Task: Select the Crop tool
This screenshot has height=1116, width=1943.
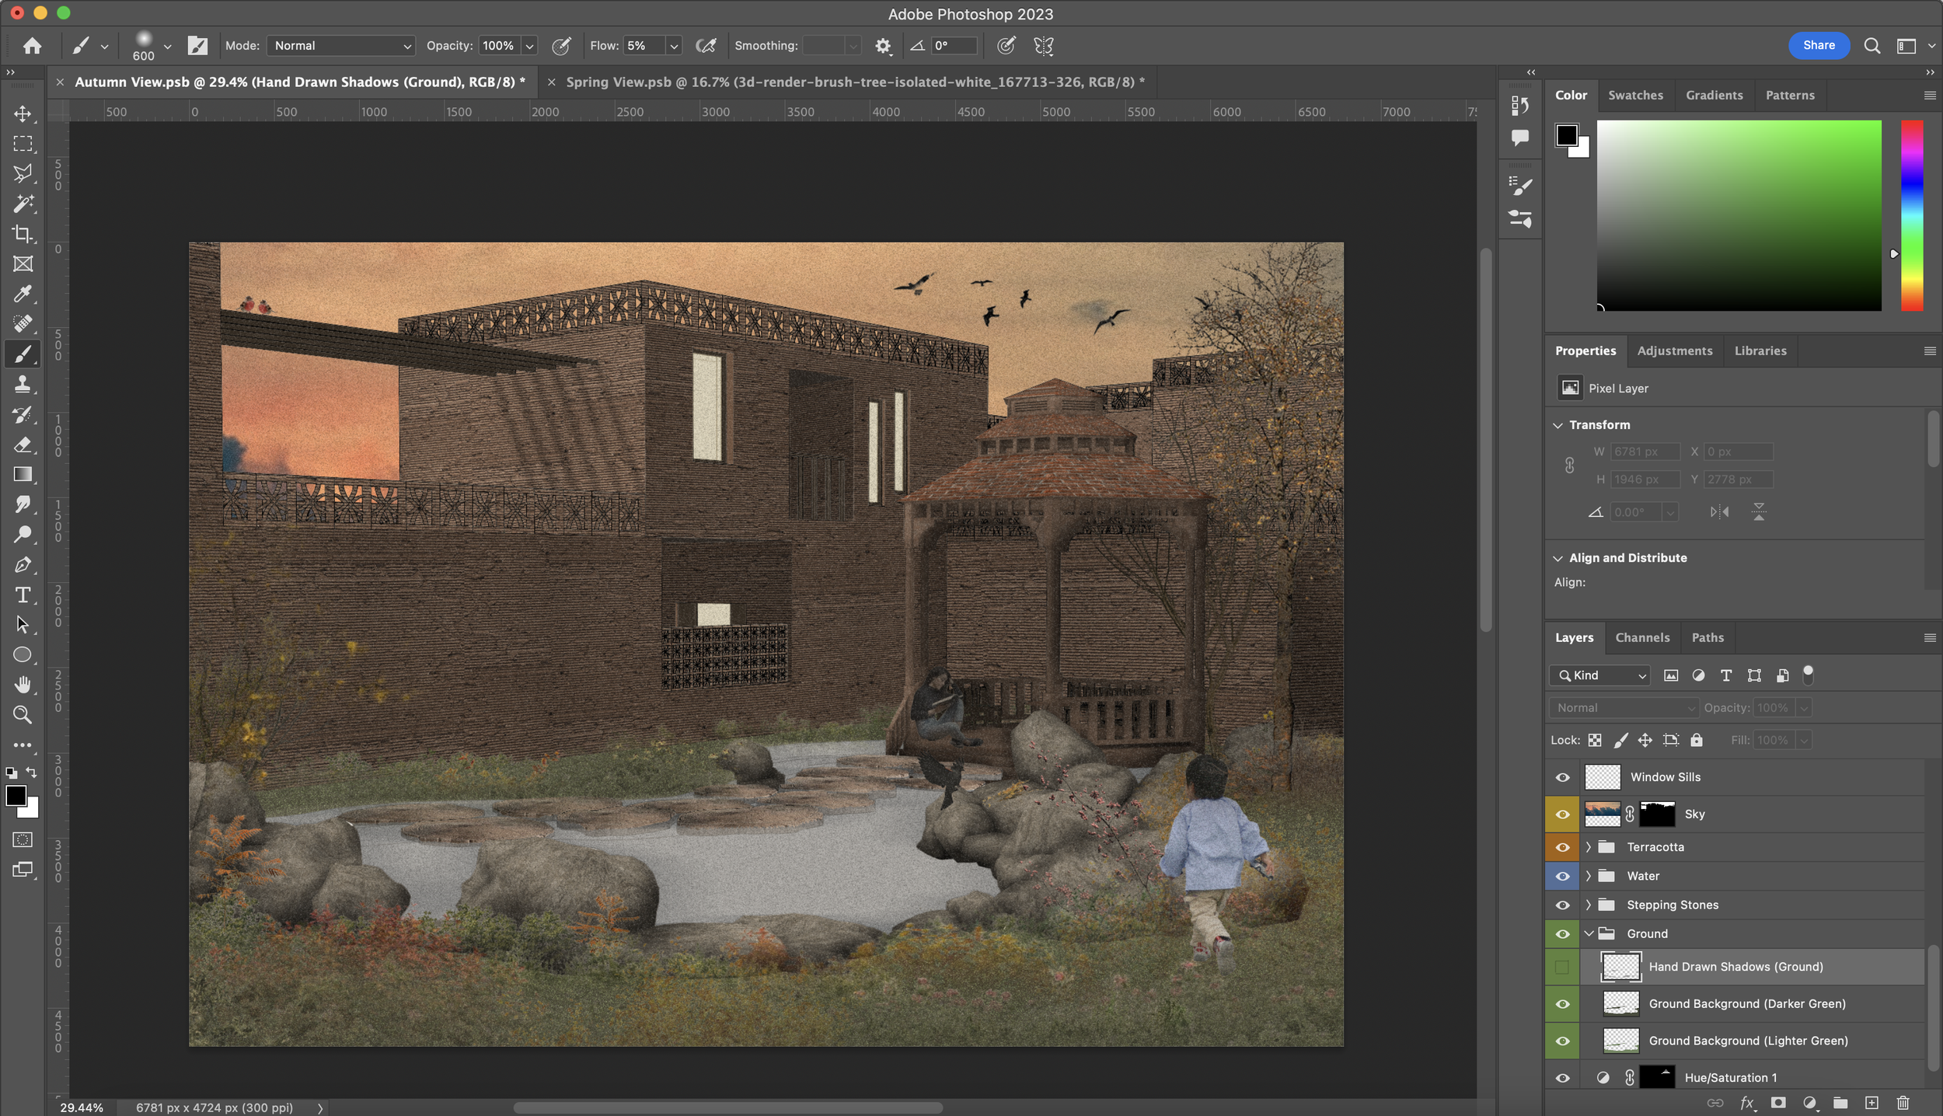Action: pos(23,234)
